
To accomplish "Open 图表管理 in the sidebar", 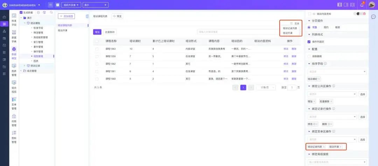I will [x=14, y=70].
